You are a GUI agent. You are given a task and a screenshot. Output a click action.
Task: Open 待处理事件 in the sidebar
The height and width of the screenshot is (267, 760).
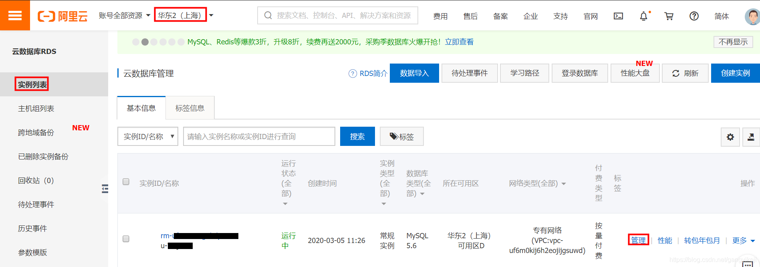click(x=36, y=205)
